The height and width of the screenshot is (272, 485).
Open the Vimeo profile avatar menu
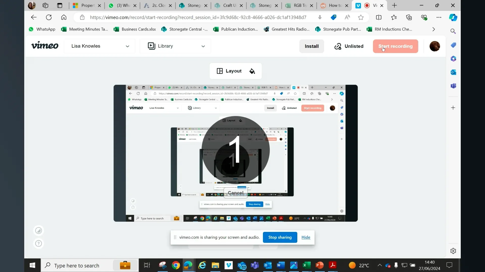pos(435,46)
